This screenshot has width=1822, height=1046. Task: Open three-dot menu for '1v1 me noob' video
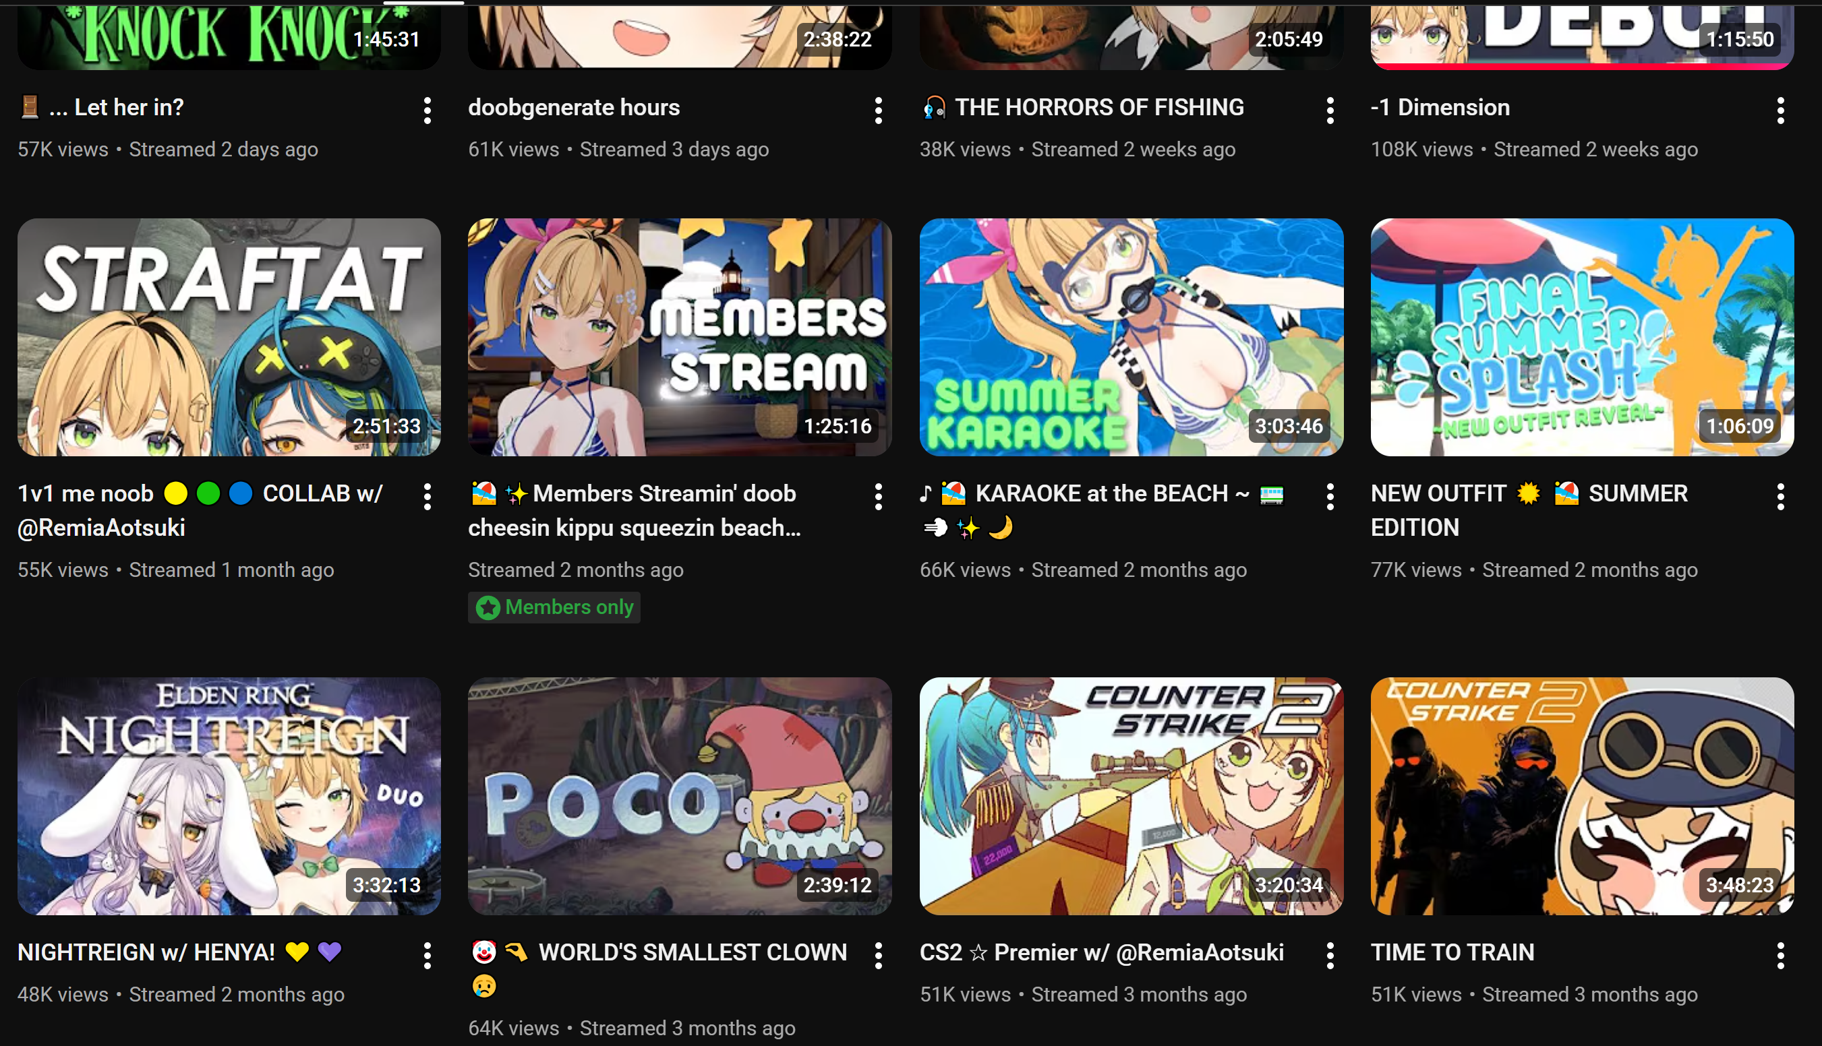pyautogui.click(x=428, y=497)
